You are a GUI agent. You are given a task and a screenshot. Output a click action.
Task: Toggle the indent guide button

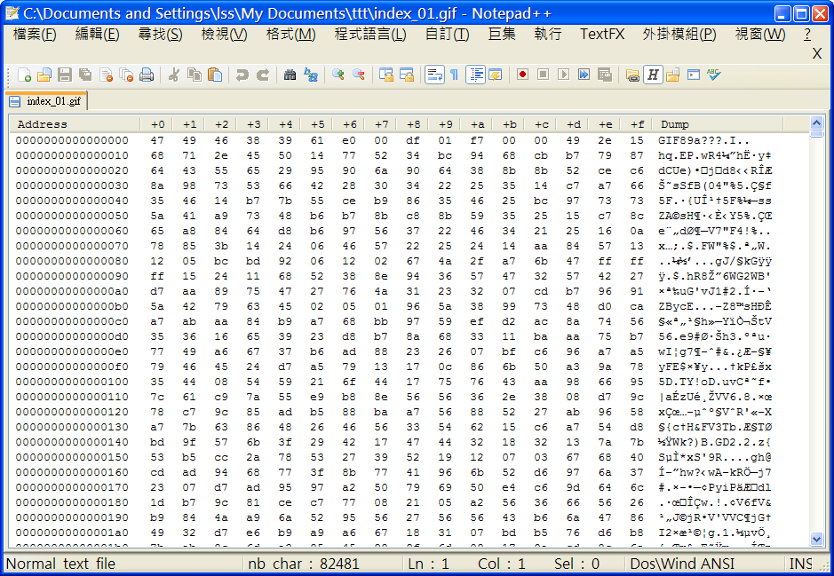pos(475,75)
